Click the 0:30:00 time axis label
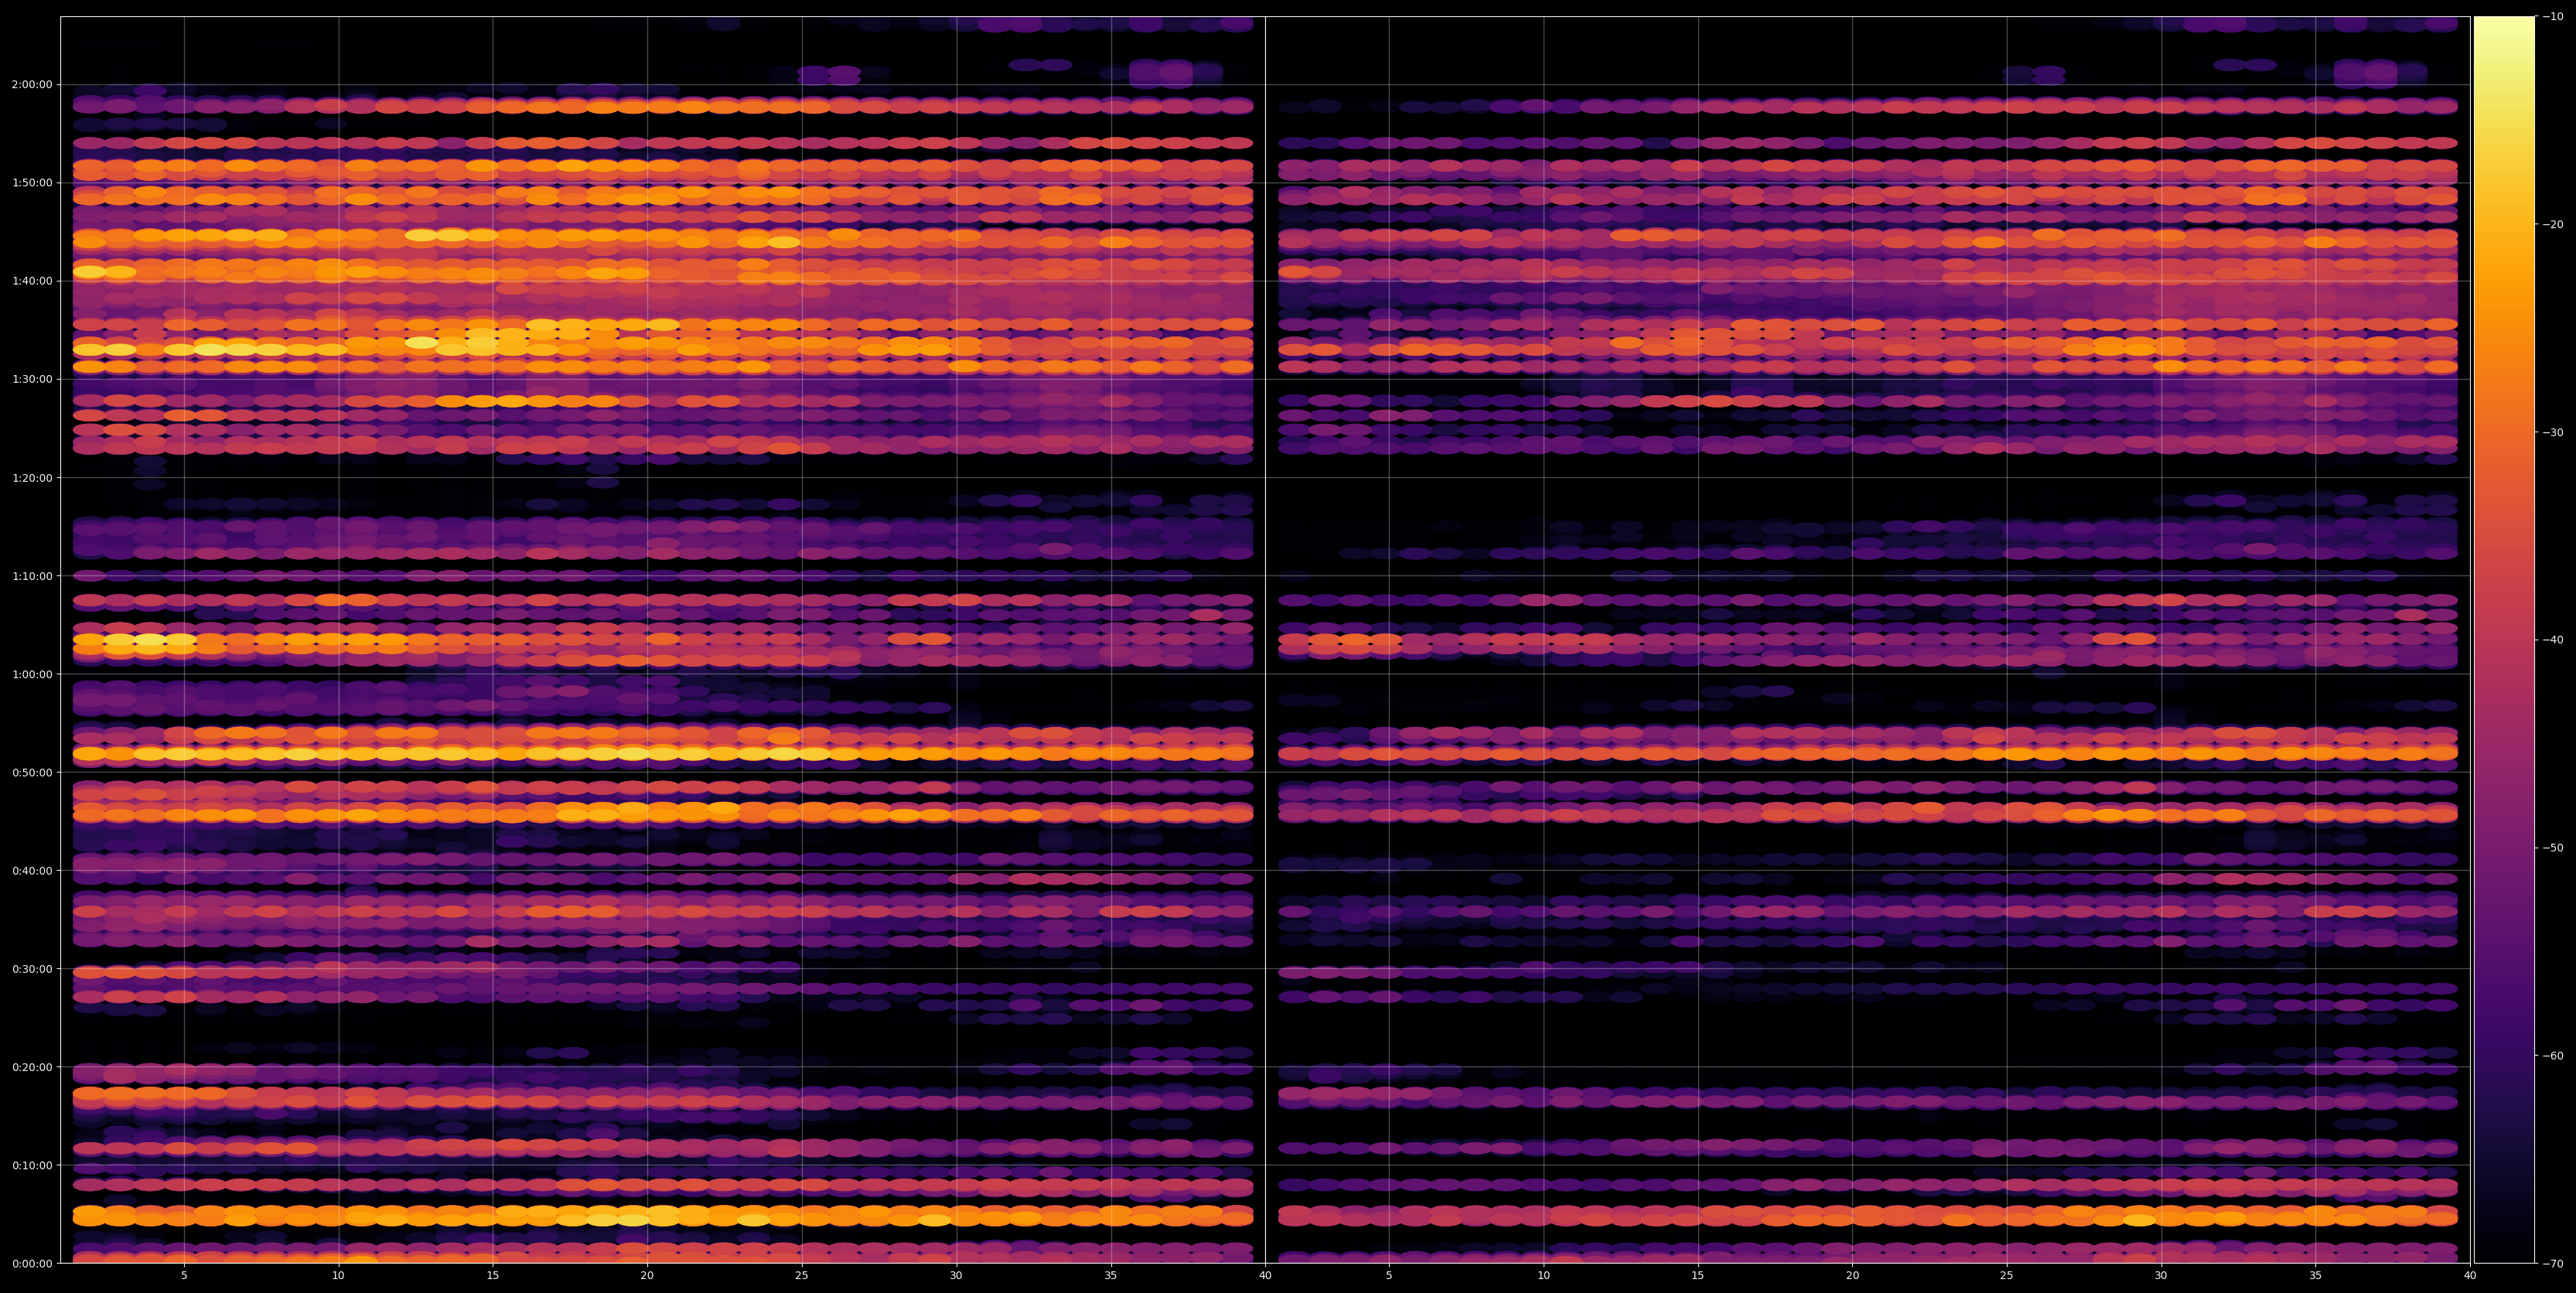The width and height of the screenshot is (2576, 1293). tap(32, 969)
